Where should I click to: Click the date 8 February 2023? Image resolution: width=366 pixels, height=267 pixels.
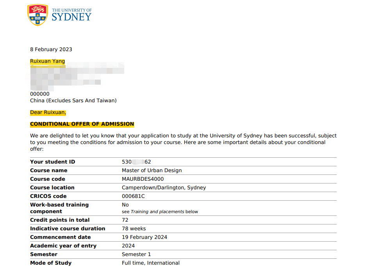(x=51, y=50)
